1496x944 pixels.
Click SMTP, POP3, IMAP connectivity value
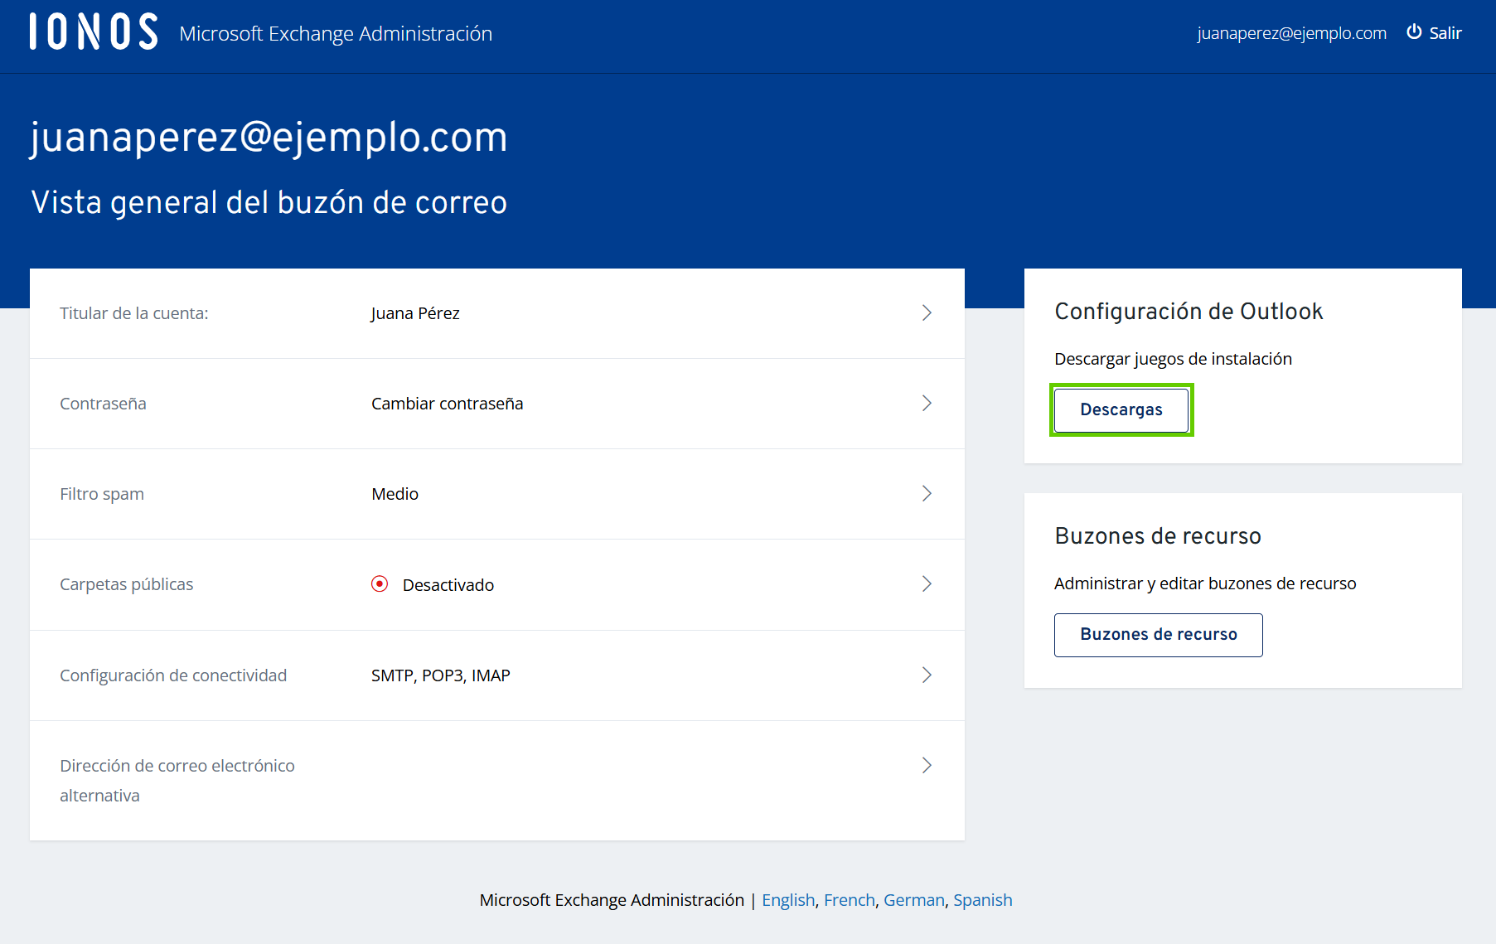(440, 675)
